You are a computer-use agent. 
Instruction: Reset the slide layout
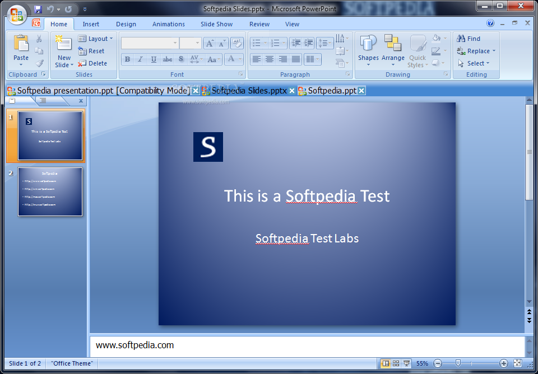[91, 51]
